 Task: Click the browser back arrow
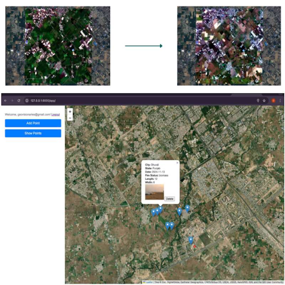(5, 101)
